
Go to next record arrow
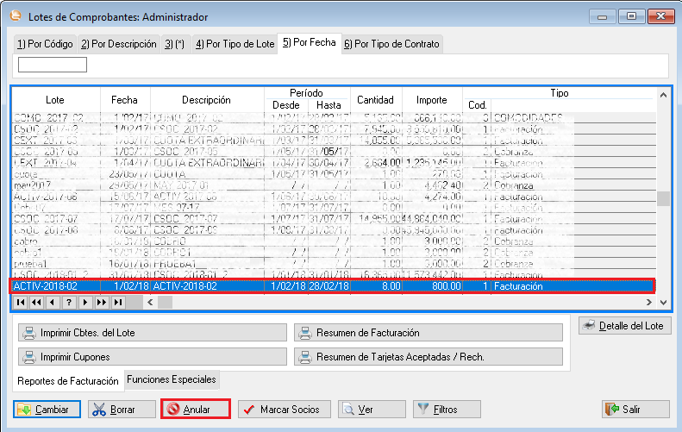tap(85, 303)
